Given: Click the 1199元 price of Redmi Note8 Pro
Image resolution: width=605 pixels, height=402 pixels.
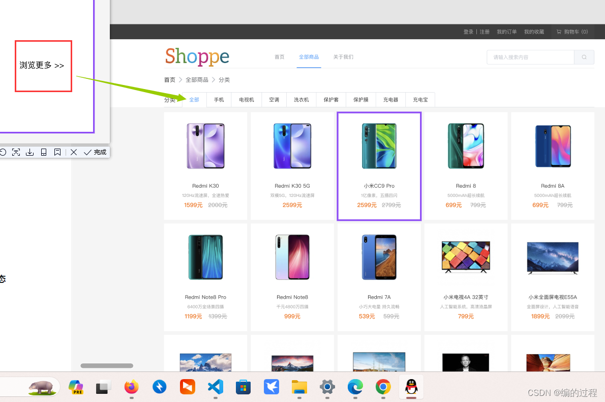Looking at the screenshot, I should [x=193, y=317].
